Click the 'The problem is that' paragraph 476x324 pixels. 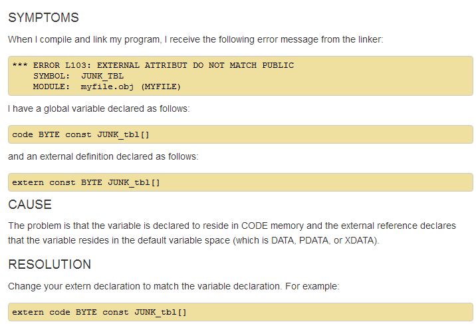[x=232, y=233]
